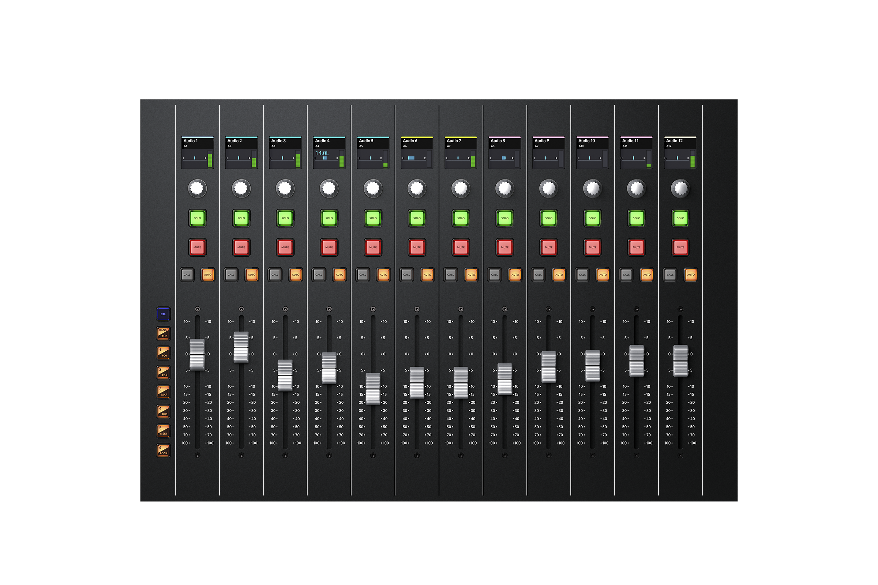Click the rotary knob on Audio 1
Viewport: 878px width, 585px height.
tap(198, 188)
